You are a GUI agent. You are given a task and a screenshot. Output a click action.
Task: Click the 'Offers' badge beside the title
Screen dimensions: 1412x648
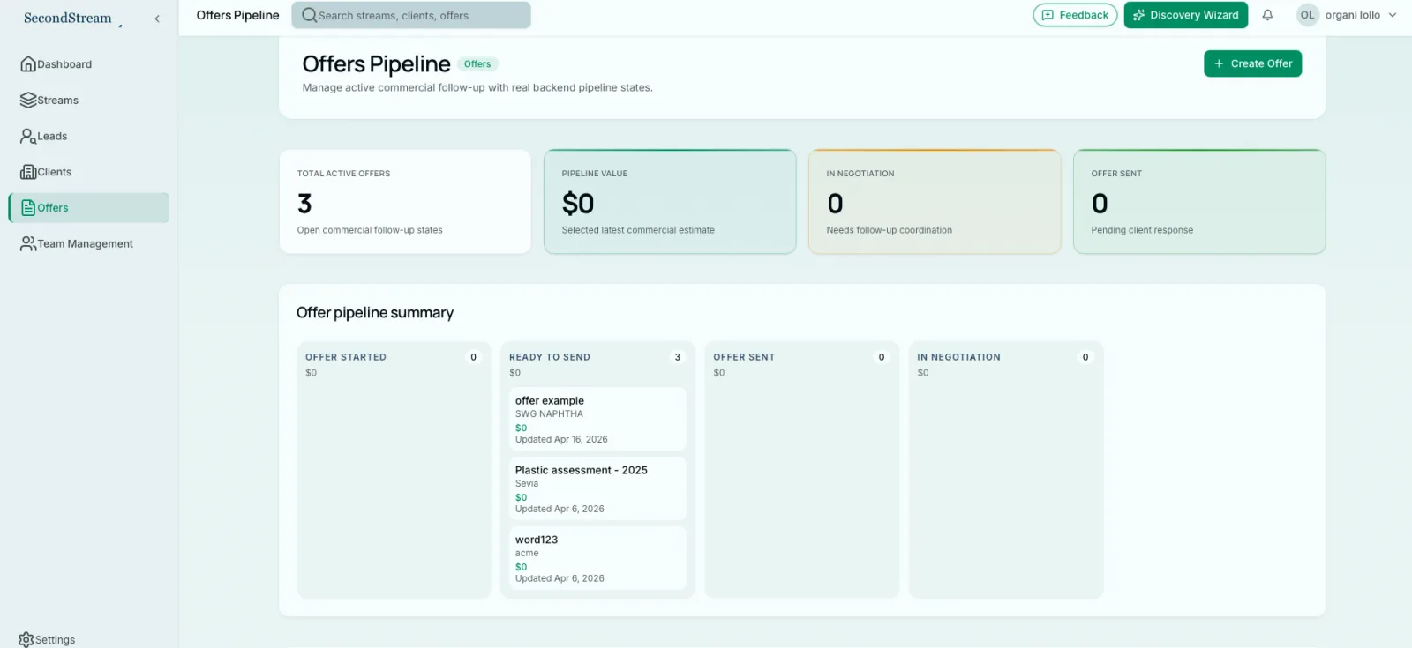(477, 64)
